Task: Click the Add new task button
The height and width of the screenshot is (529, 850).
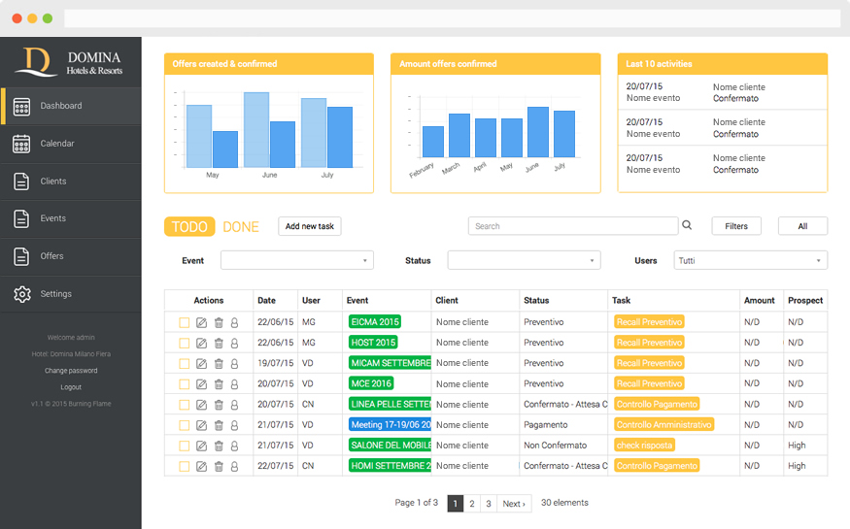Action: coord(310,226)
